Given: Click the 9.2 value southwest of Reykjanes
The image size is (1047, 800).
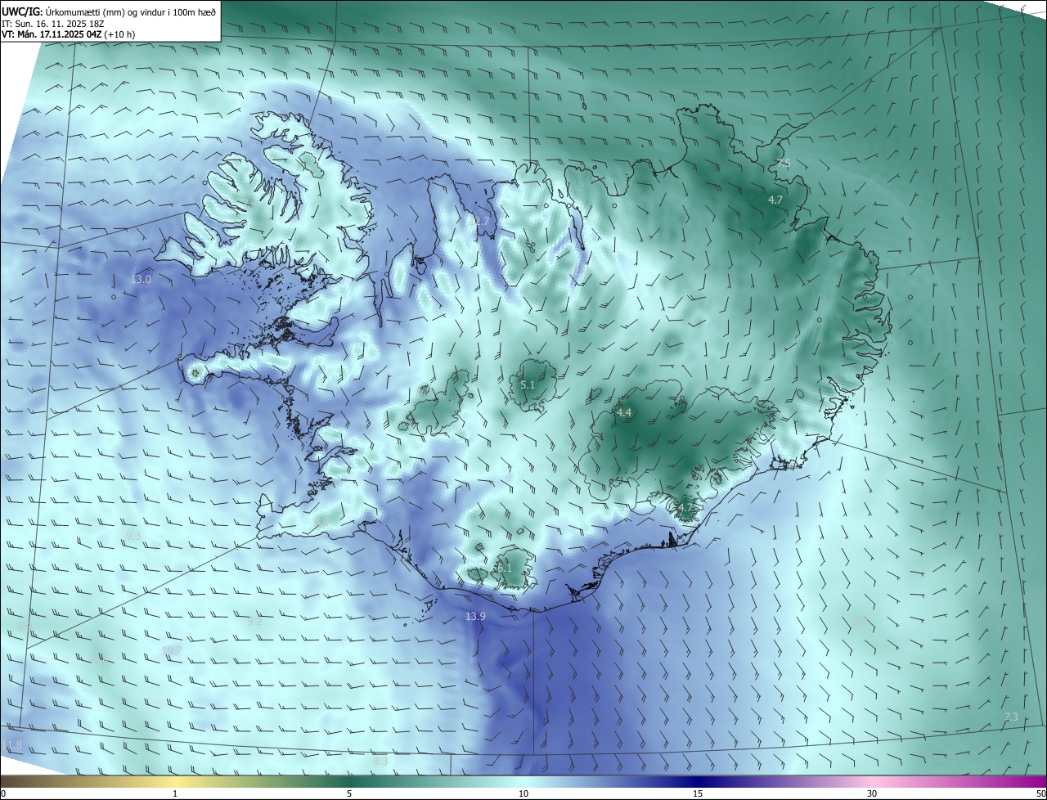Looking at the screenshot, I should point(254,621).
